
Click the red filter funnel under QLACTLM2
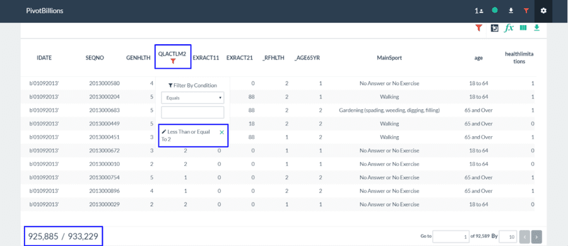pyautogui.click(x=173, y=61)
